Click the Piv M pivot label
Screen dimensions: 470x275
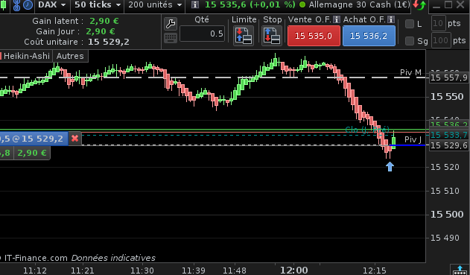pos(410,72)
